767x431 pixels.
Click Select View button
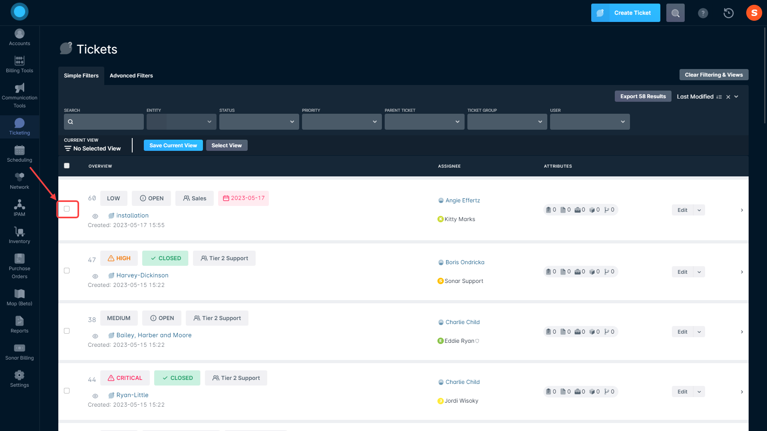(227, 145)
